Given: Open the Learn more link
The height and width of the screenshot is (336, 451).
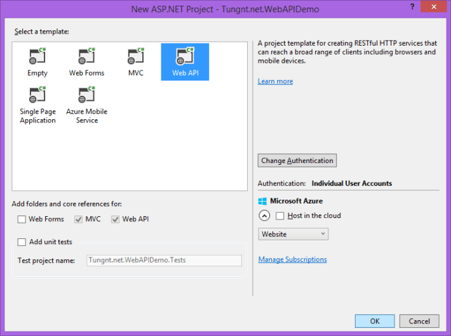Looking at the screenshot, I should pos(275,81).
